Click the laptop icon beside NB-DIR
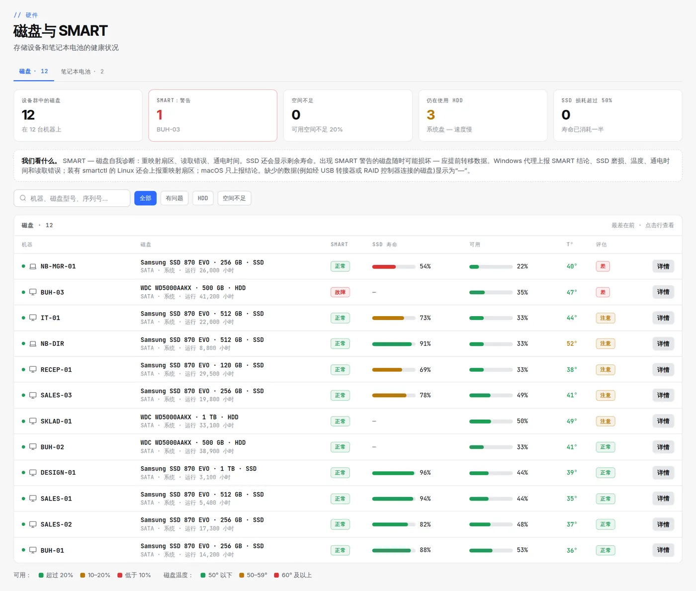Screen dimensions: 696x591 (33, 344)
